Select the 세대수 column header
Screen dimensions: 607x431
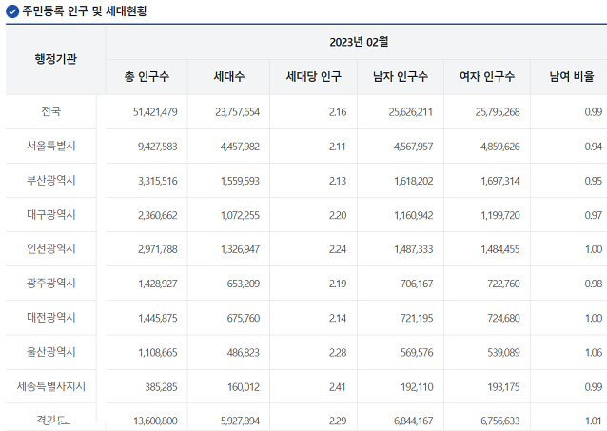(x=228, y=77)
